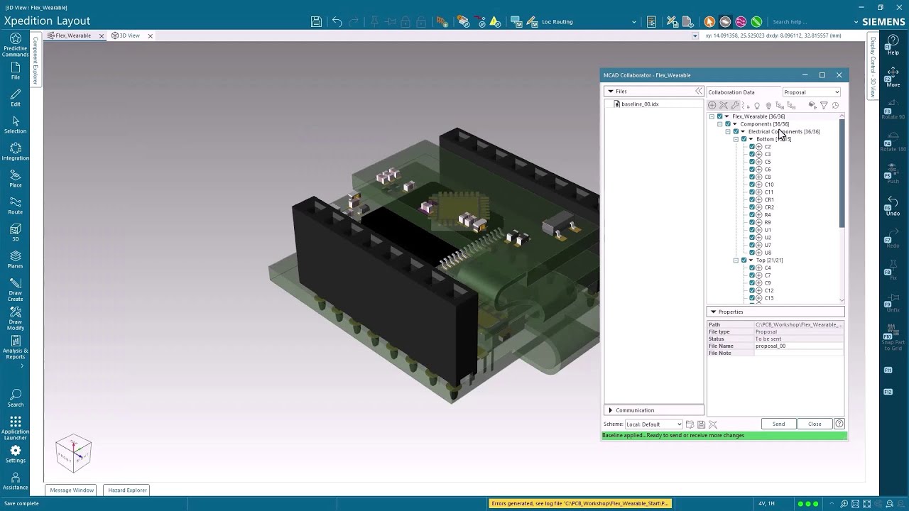The height and width of the screenshot is (511, 909).
Task: Open the Route tool in left sidebar
Action: point(15,206)
